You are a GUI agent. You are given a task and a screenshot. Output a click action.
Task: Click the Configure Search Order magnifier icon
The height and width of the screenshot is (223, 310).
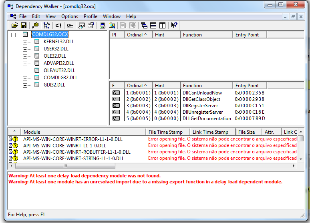click(112, 25)
